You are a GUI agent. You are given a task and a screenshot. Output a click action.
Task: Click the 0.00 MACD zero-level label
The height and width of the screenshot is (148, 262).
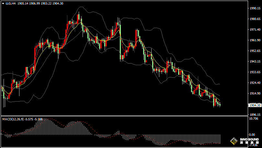253,134
